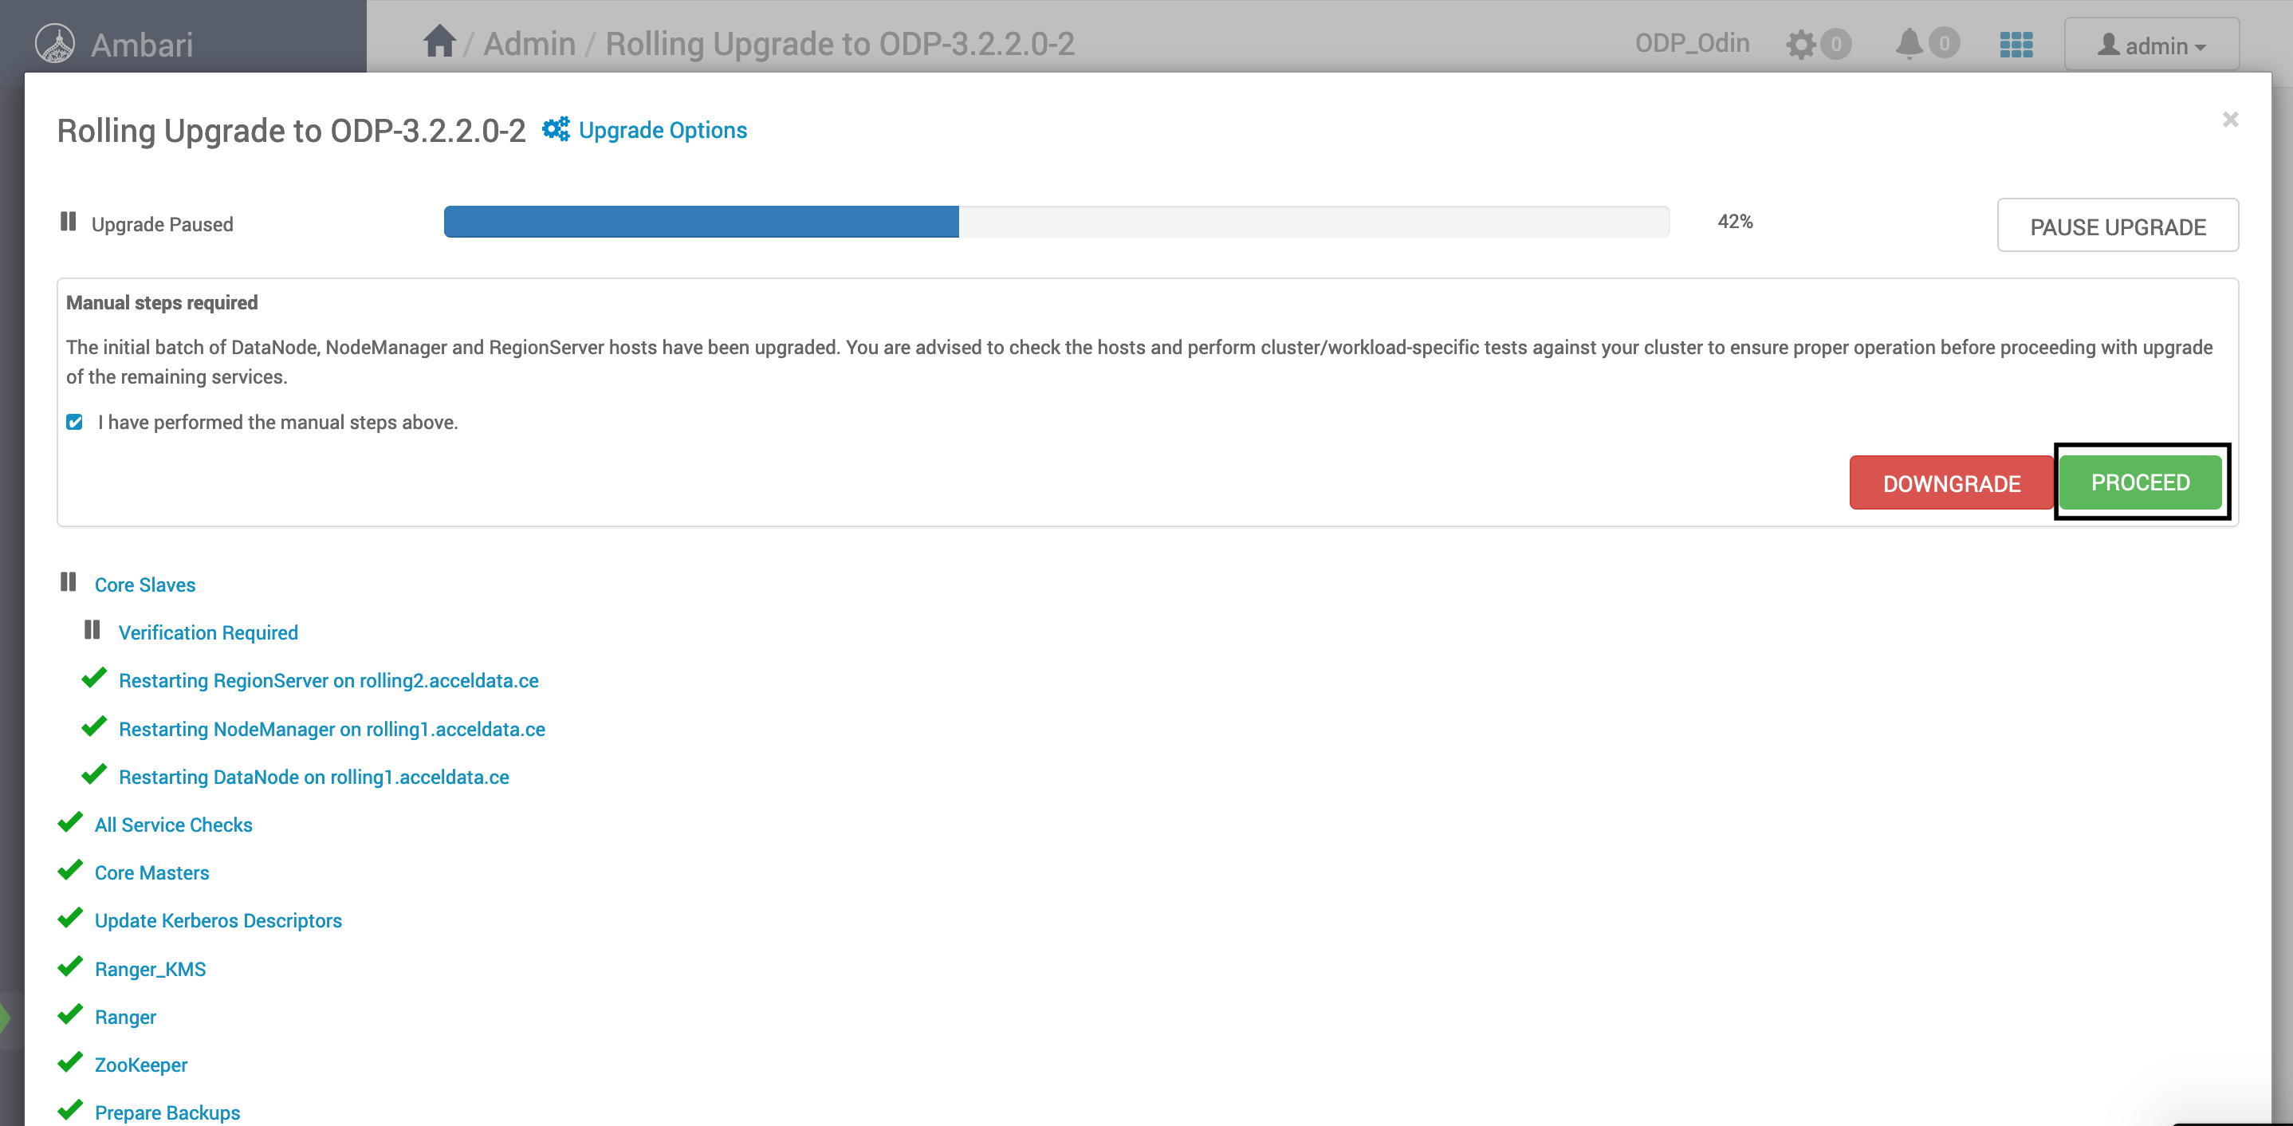Click the pause icon beside Upgrade Paused

[68, 221]
